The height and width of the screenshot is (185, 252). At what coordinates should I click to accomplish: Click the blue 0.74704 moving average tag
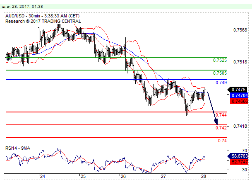click(239, 95)
